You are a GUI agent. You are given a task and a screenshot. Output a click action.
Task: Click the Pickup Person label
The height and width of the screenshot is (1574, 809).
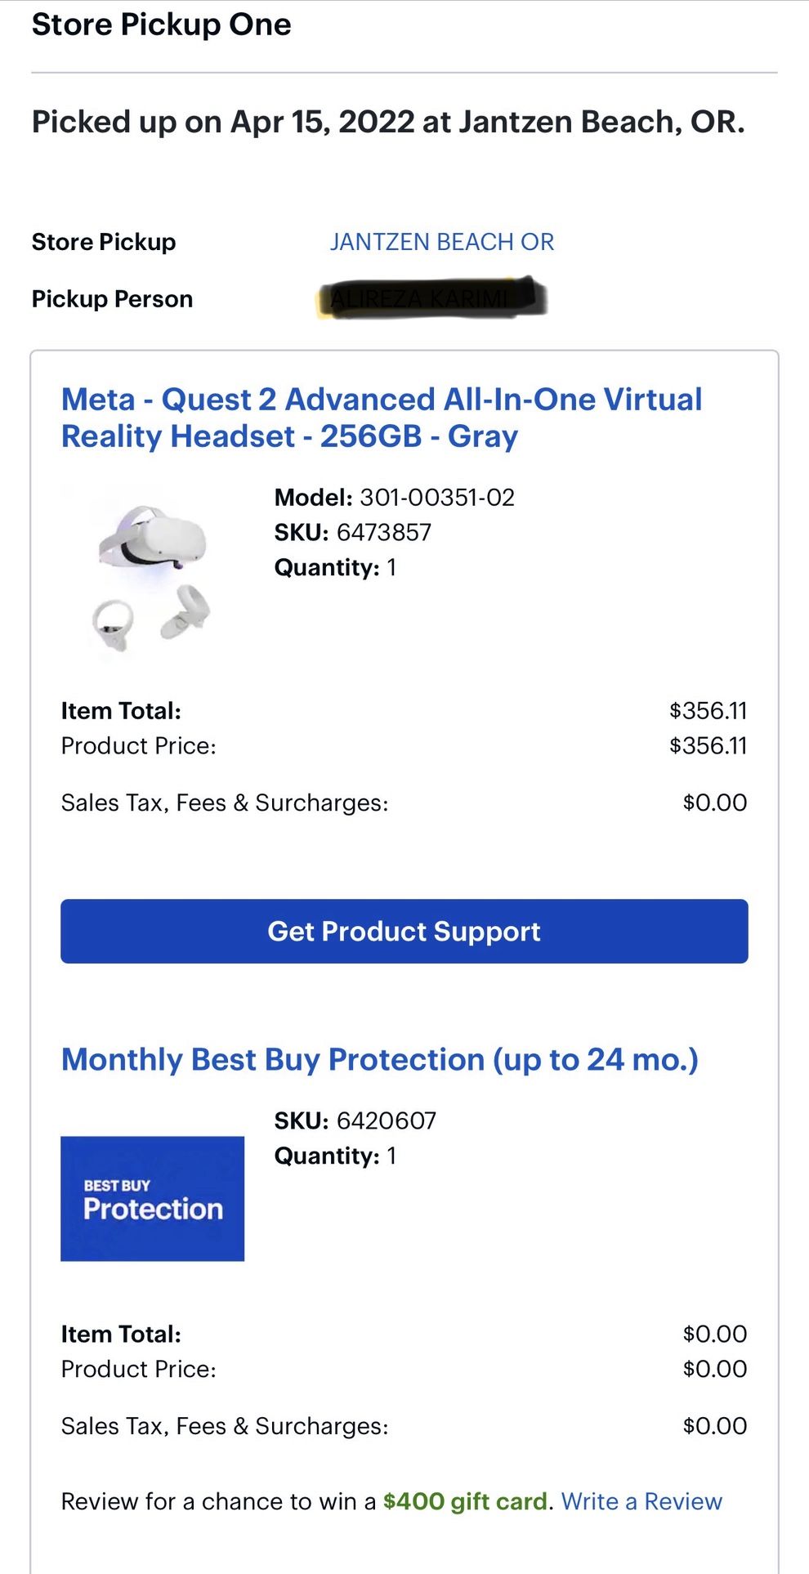[x=112, y=299]
